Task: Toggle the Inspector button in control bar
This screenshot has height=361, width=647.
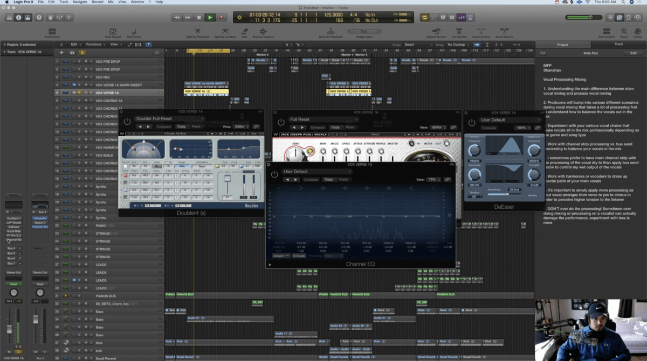Action: click(19, 18)
